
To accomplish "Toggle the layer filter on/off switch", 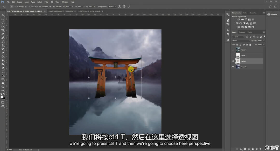I will click(264, 36).
